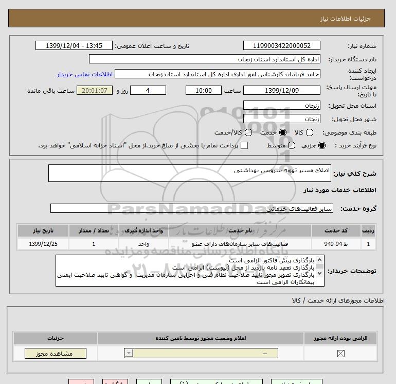
Task: Click the جزئیات column header
Action: coord(56,338)
